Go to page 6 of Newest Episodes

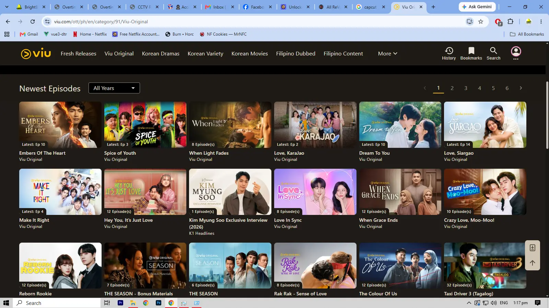(x=507, y=88)
